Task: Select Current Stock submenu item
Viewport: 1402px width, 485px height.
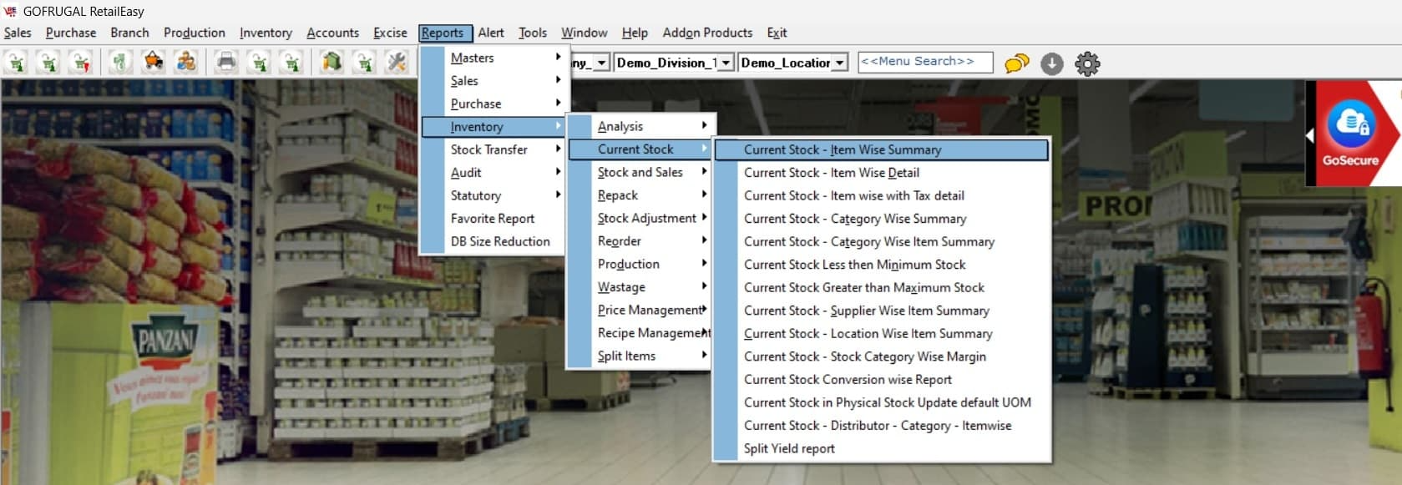Action: [x=640, y=149]
